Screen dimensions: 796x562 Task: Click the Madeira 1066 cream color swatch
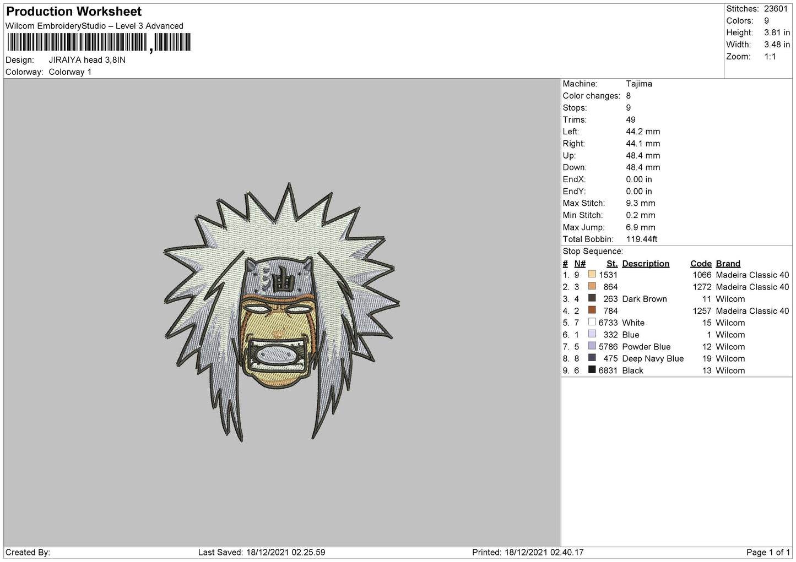click(x=592, y=274)
